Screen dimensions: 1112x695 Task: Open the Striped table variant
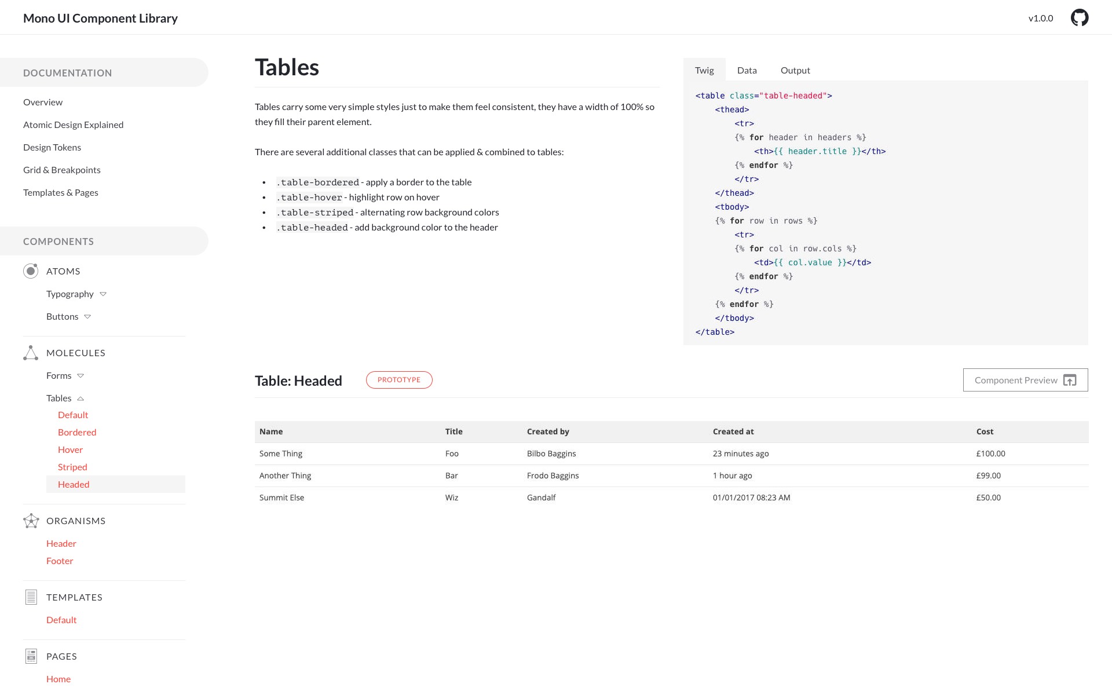click(72, 467)
